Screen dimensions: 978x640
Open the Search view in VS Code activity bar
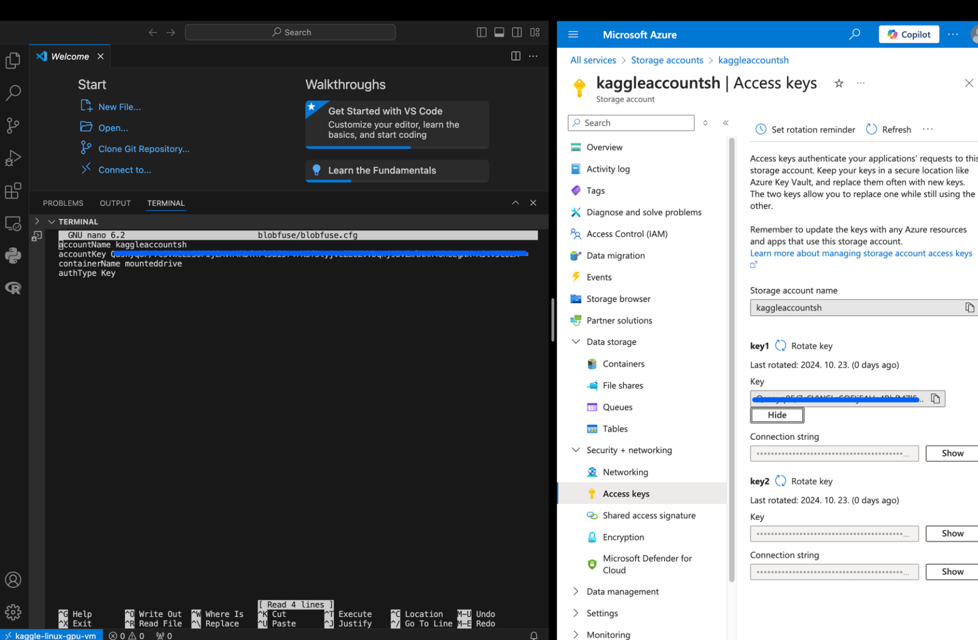pyautogui.click(x=13, y=92)
